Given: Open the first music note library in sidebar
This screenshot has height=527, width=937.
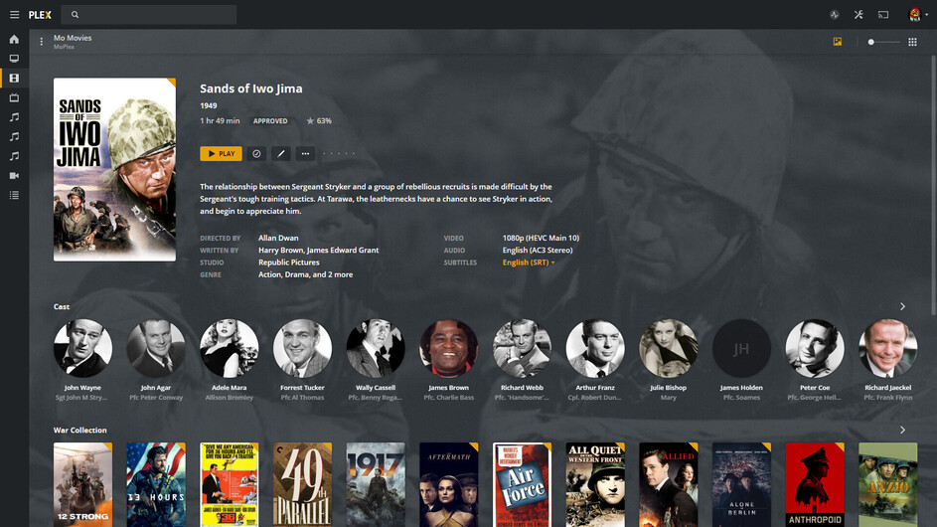Looking at the screenshot, I should click(14, 117).
